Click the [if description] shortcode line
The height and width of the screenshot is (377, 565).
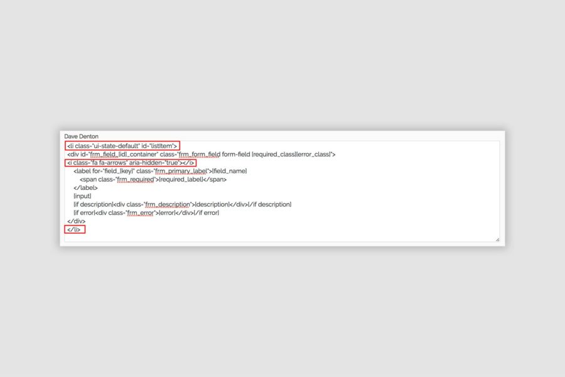(182, 204)
